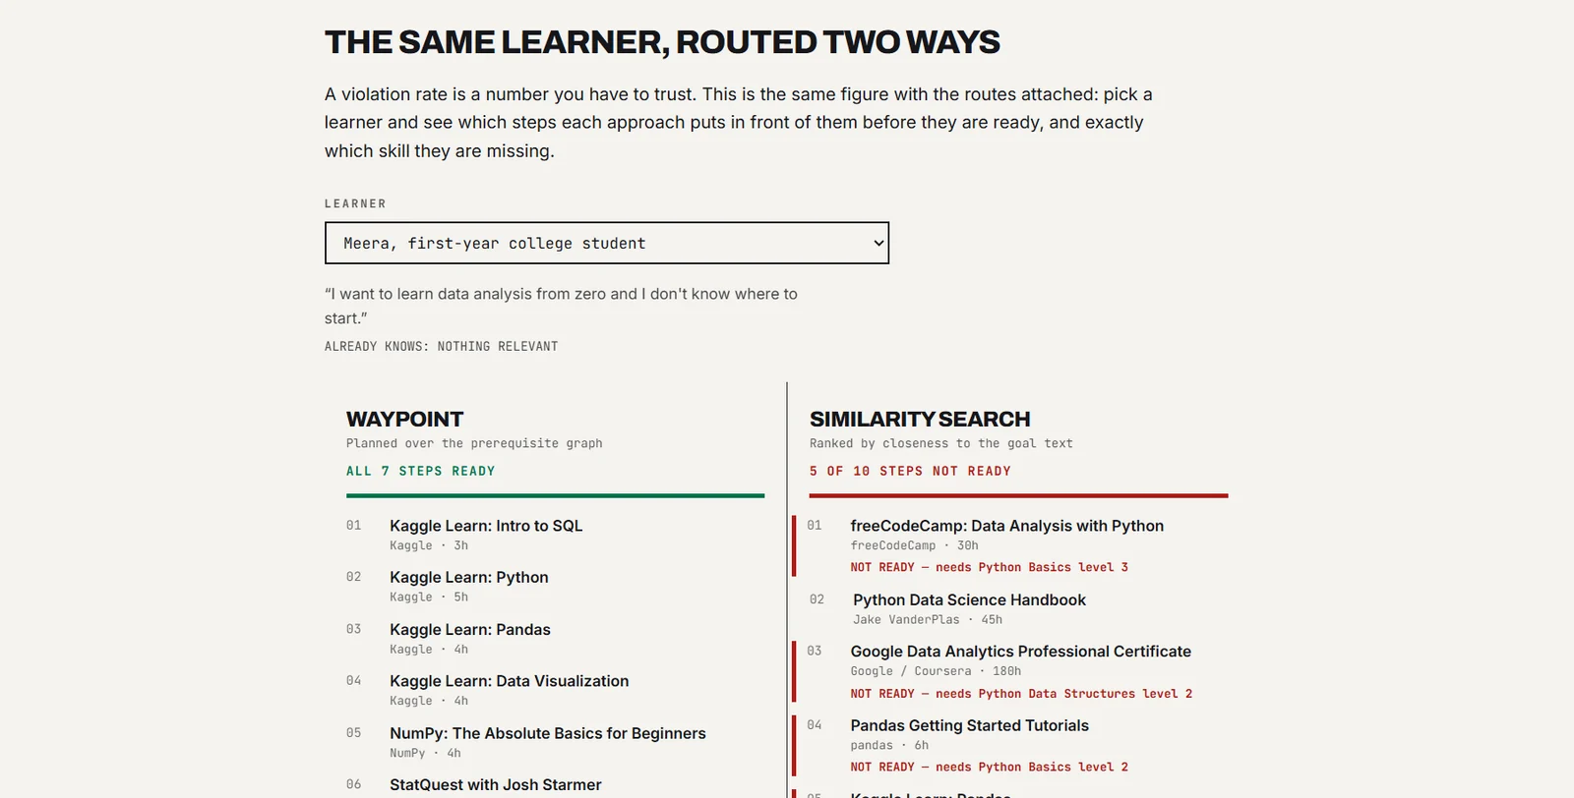Click 5 OF 10 STEPS NOT READY status
The height and width of the screenshot is (798, 1574).
pos(910,471)
